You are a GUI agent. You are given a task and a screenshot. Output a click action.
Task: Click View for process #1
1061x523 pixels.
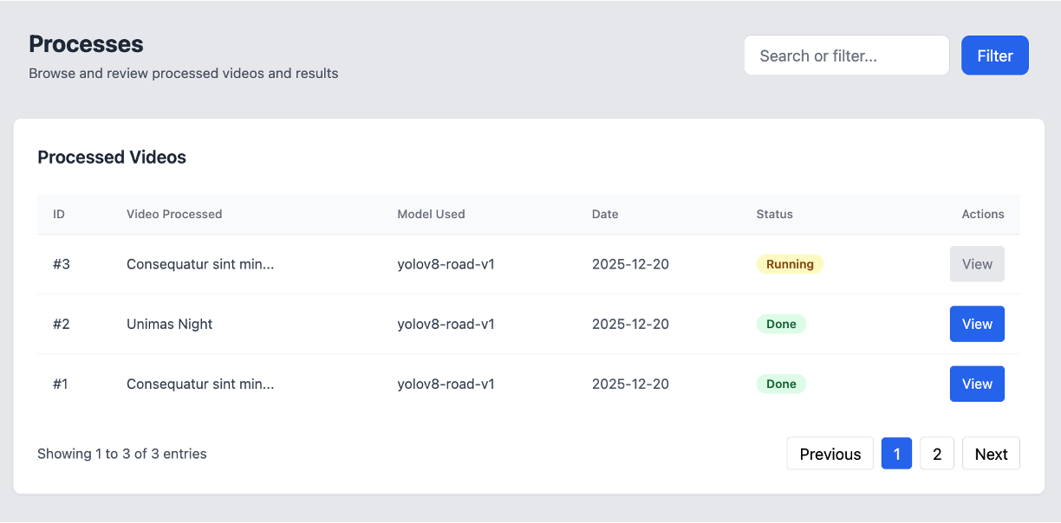point(977,384)
